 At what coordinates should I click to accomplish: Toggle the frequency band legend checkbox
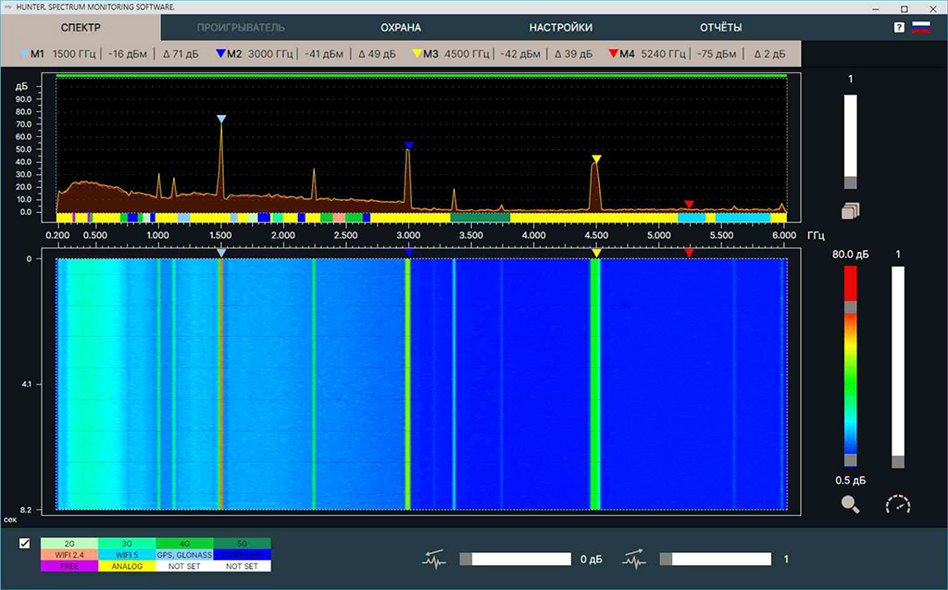pyautogui.click(x=25, y=543)
